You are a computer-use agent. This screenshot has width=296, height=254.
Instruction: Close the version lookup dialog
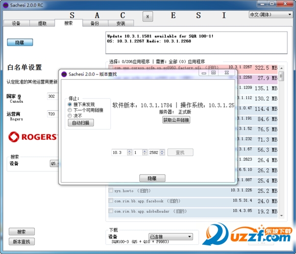coord(227,73)
